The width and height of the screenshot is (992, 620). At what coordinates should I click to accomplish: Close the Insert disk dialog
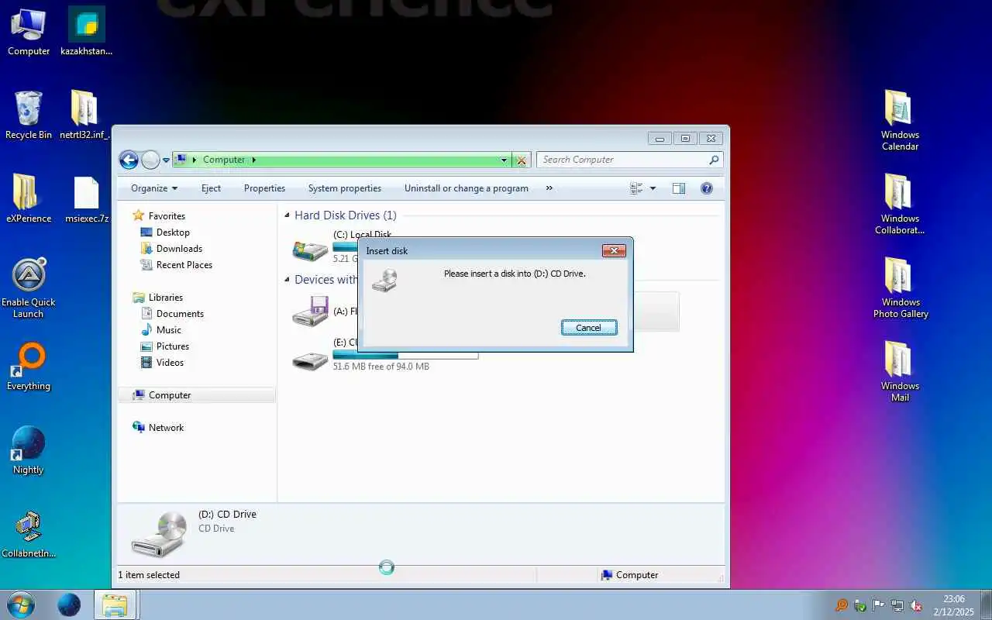(x=614, y=250)
